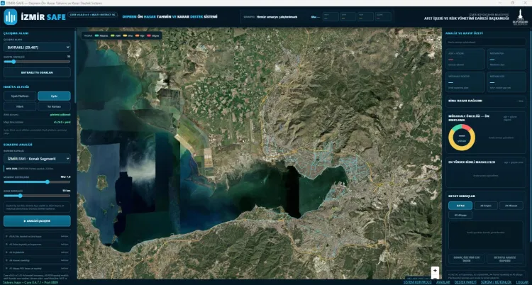The width and height of the screenshot is (532, 285).
Task: Click the intervention priority donut chart
Action: pos(462,138)
